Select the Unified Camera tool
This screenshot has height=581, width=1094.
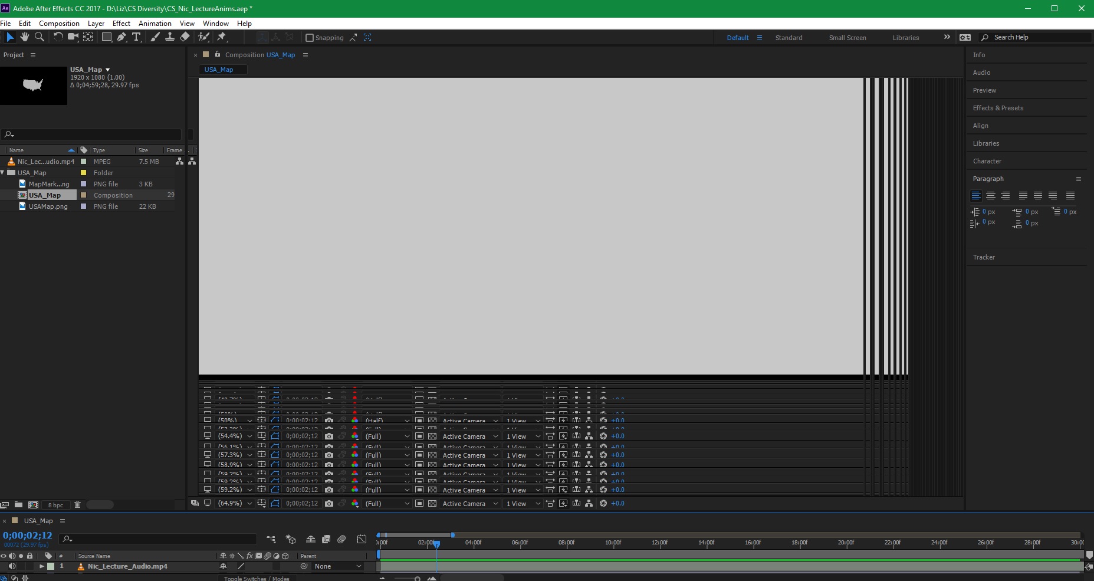tap(73, 37)
